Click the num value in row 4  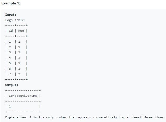click(19, 58)
